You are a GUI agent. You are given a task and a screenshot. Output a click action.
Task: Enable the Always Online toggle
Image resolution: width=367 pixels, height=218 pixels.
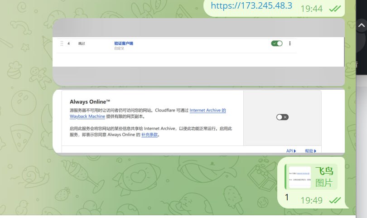(282, 117)
